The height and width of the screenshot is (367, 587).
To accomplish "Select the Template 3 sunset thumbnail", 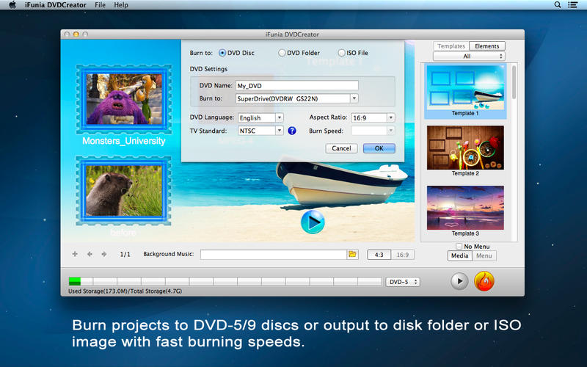I will 465,208.
